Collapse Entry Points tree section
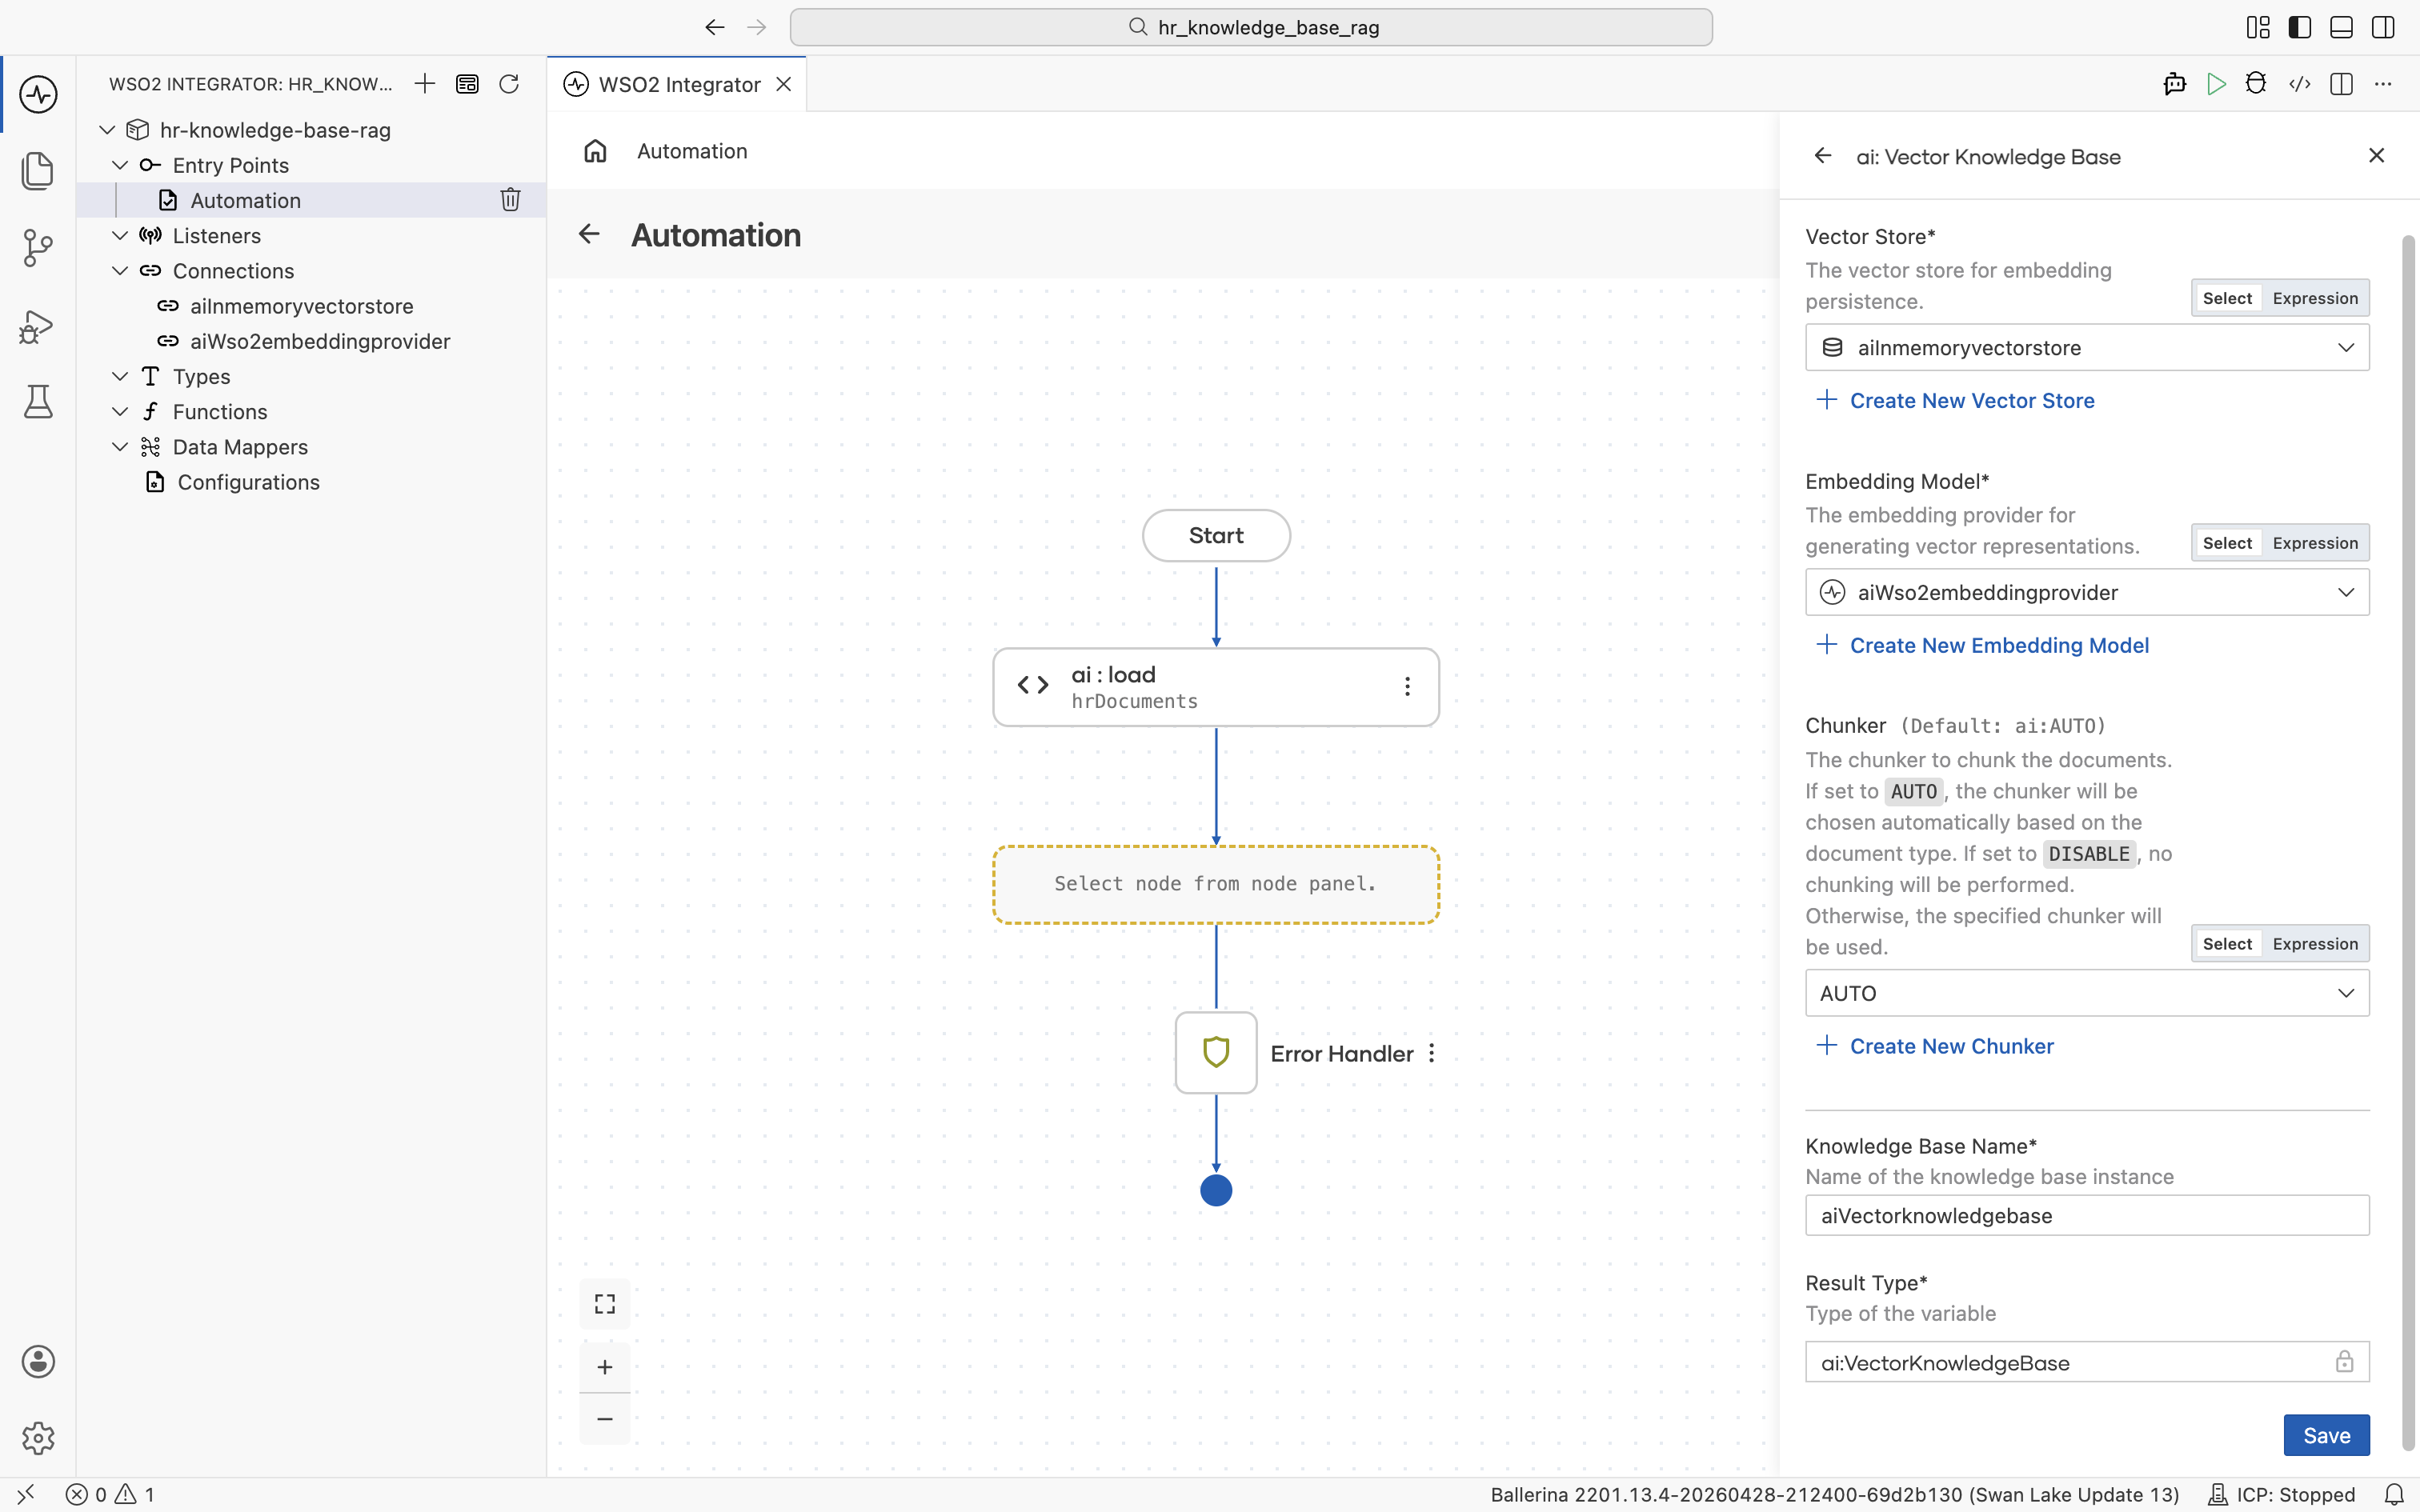The image size is (2420, 1512). click(120, 165)
